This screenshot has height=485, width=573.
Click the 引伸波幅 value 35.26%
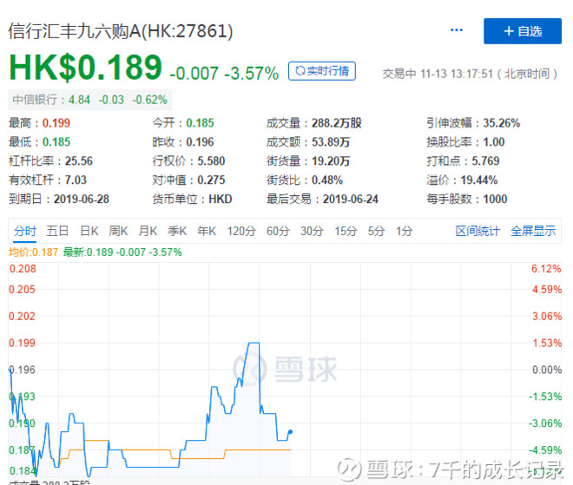pos(502,123)
